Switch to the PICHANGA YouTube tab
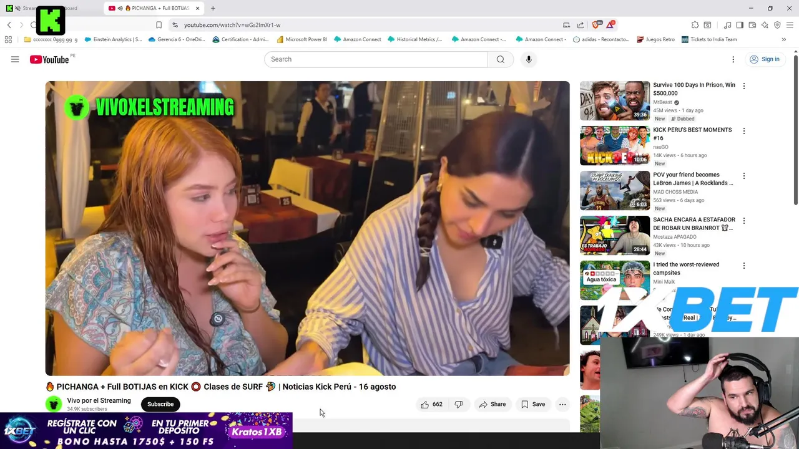This screenshot has width=799, height=449. pyautogui.click(x=153, y=8)
